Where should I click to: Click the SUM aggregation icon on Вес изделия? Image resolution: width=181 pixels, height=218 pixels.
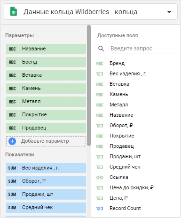(x=12, y=168)
